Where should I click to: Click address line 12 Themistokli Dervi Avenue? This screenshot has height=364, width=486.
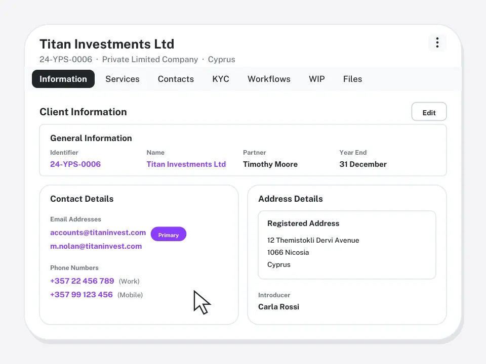click(x=313, y=240)
